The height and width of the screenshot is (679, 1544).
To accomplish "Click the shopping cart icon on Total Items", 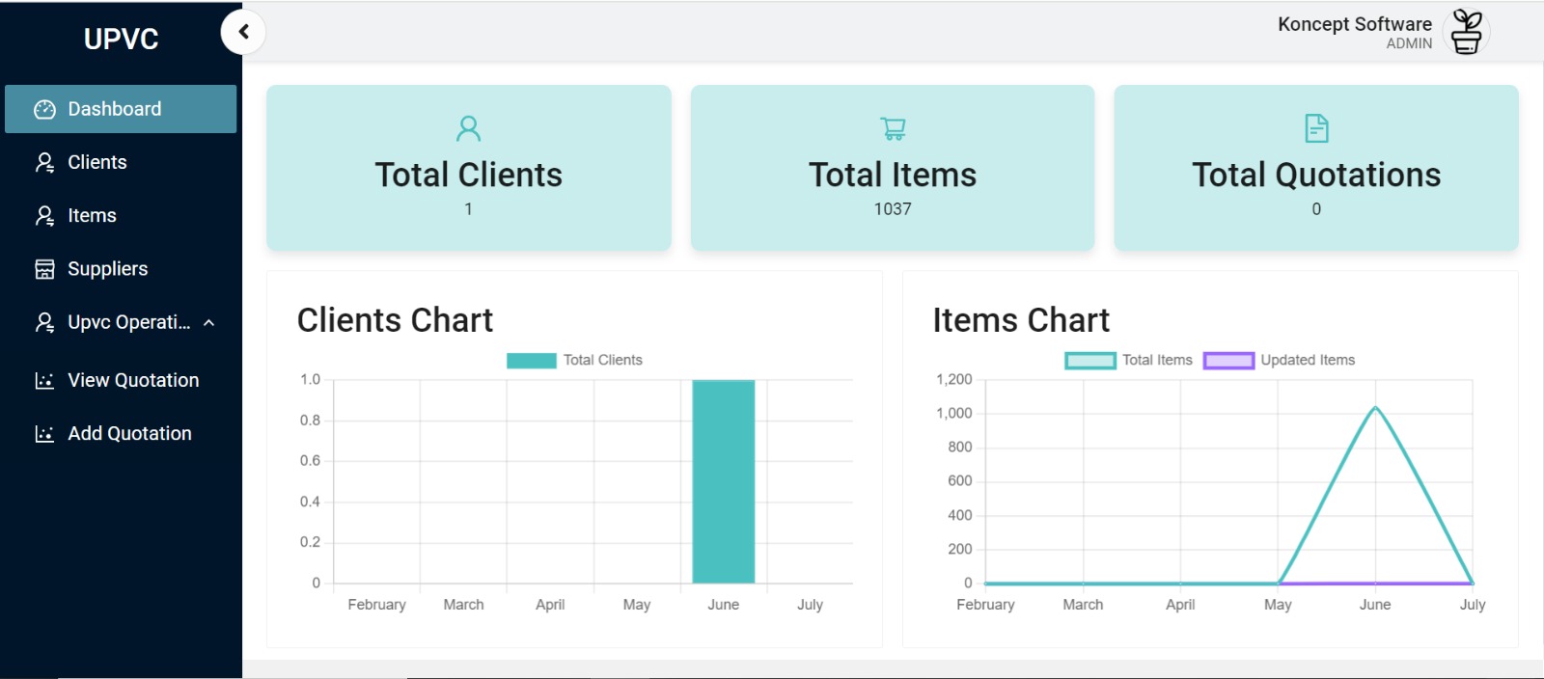I will click(893, 128).
